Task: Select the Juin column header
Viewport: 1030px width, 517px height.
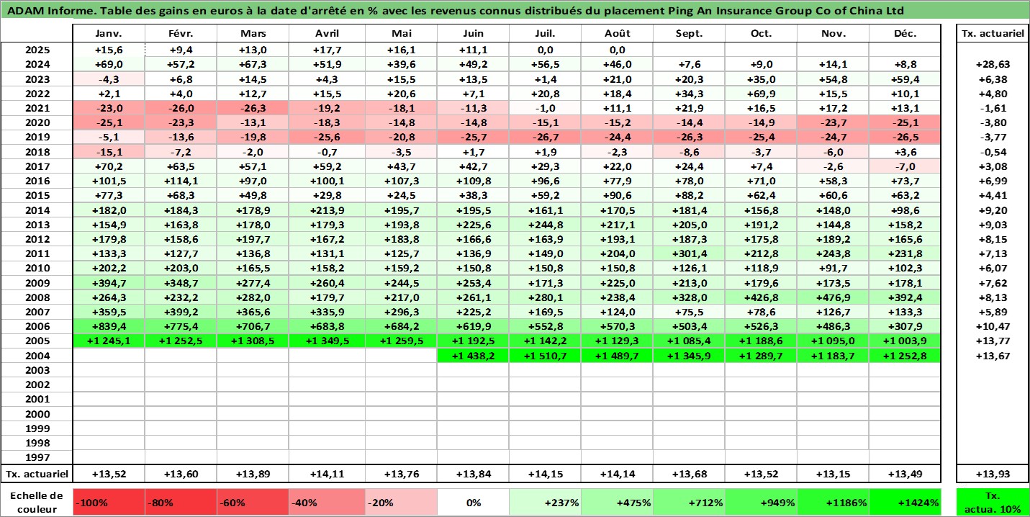Action: (473, 34)
